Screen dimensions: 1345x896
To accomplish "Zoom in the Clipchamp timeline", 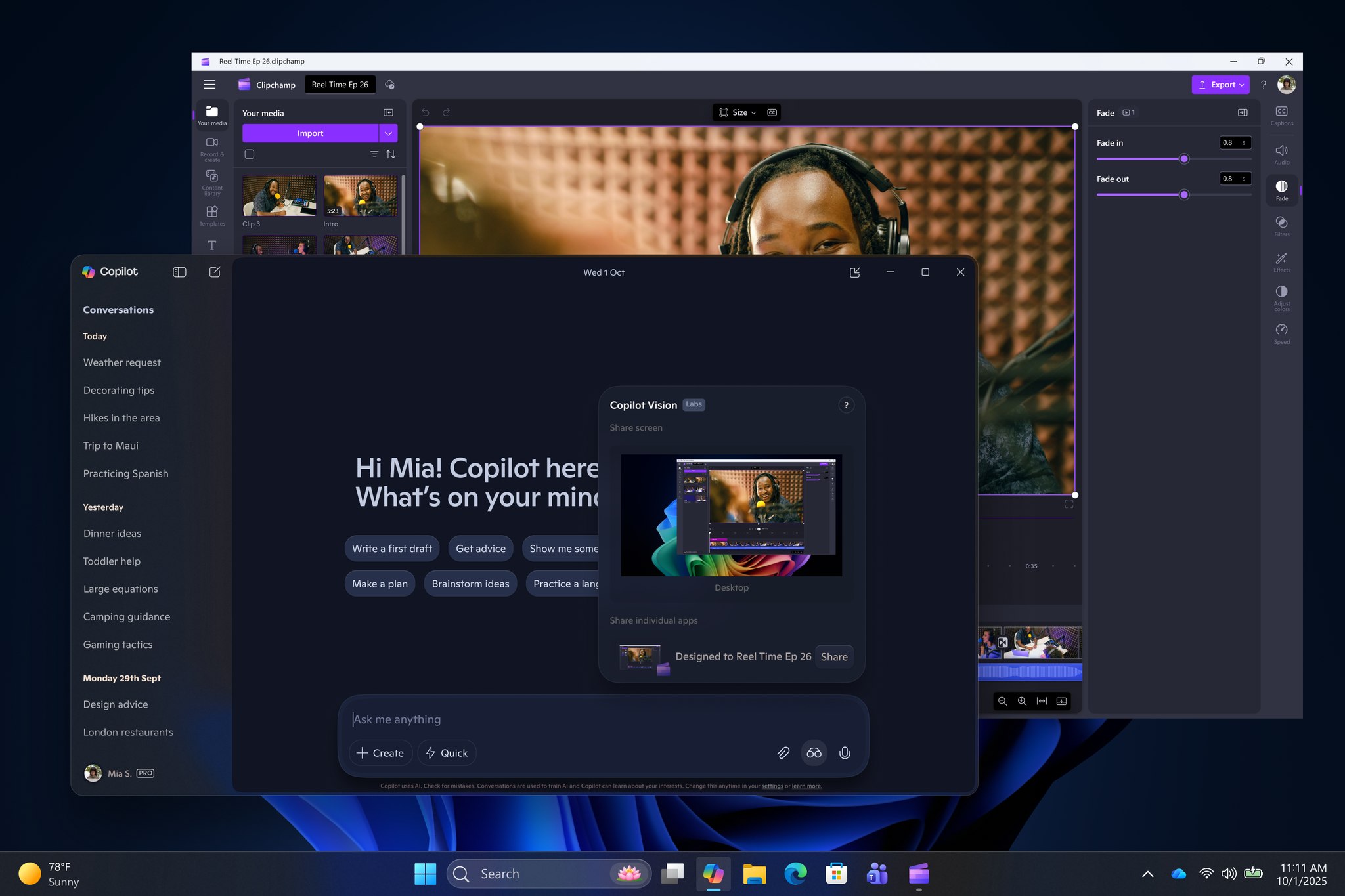I will [1022, 701].
